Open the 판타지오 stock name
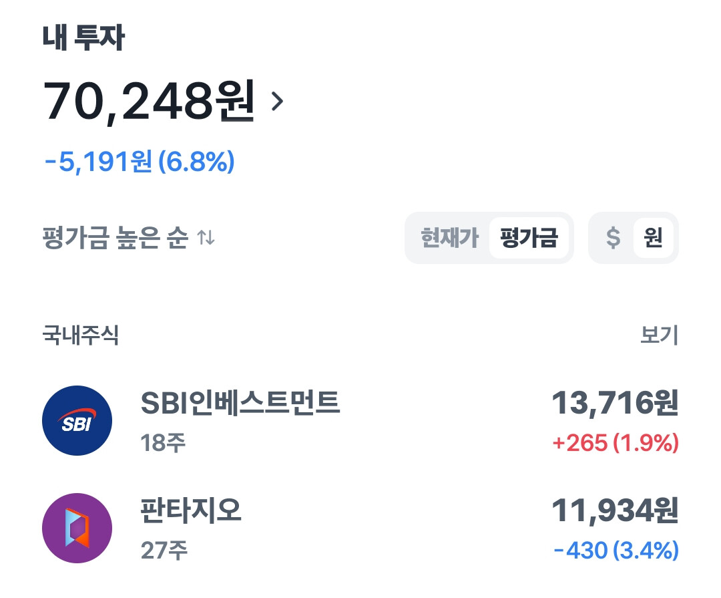This screenshot has width=721, height=598. (191, 510)
